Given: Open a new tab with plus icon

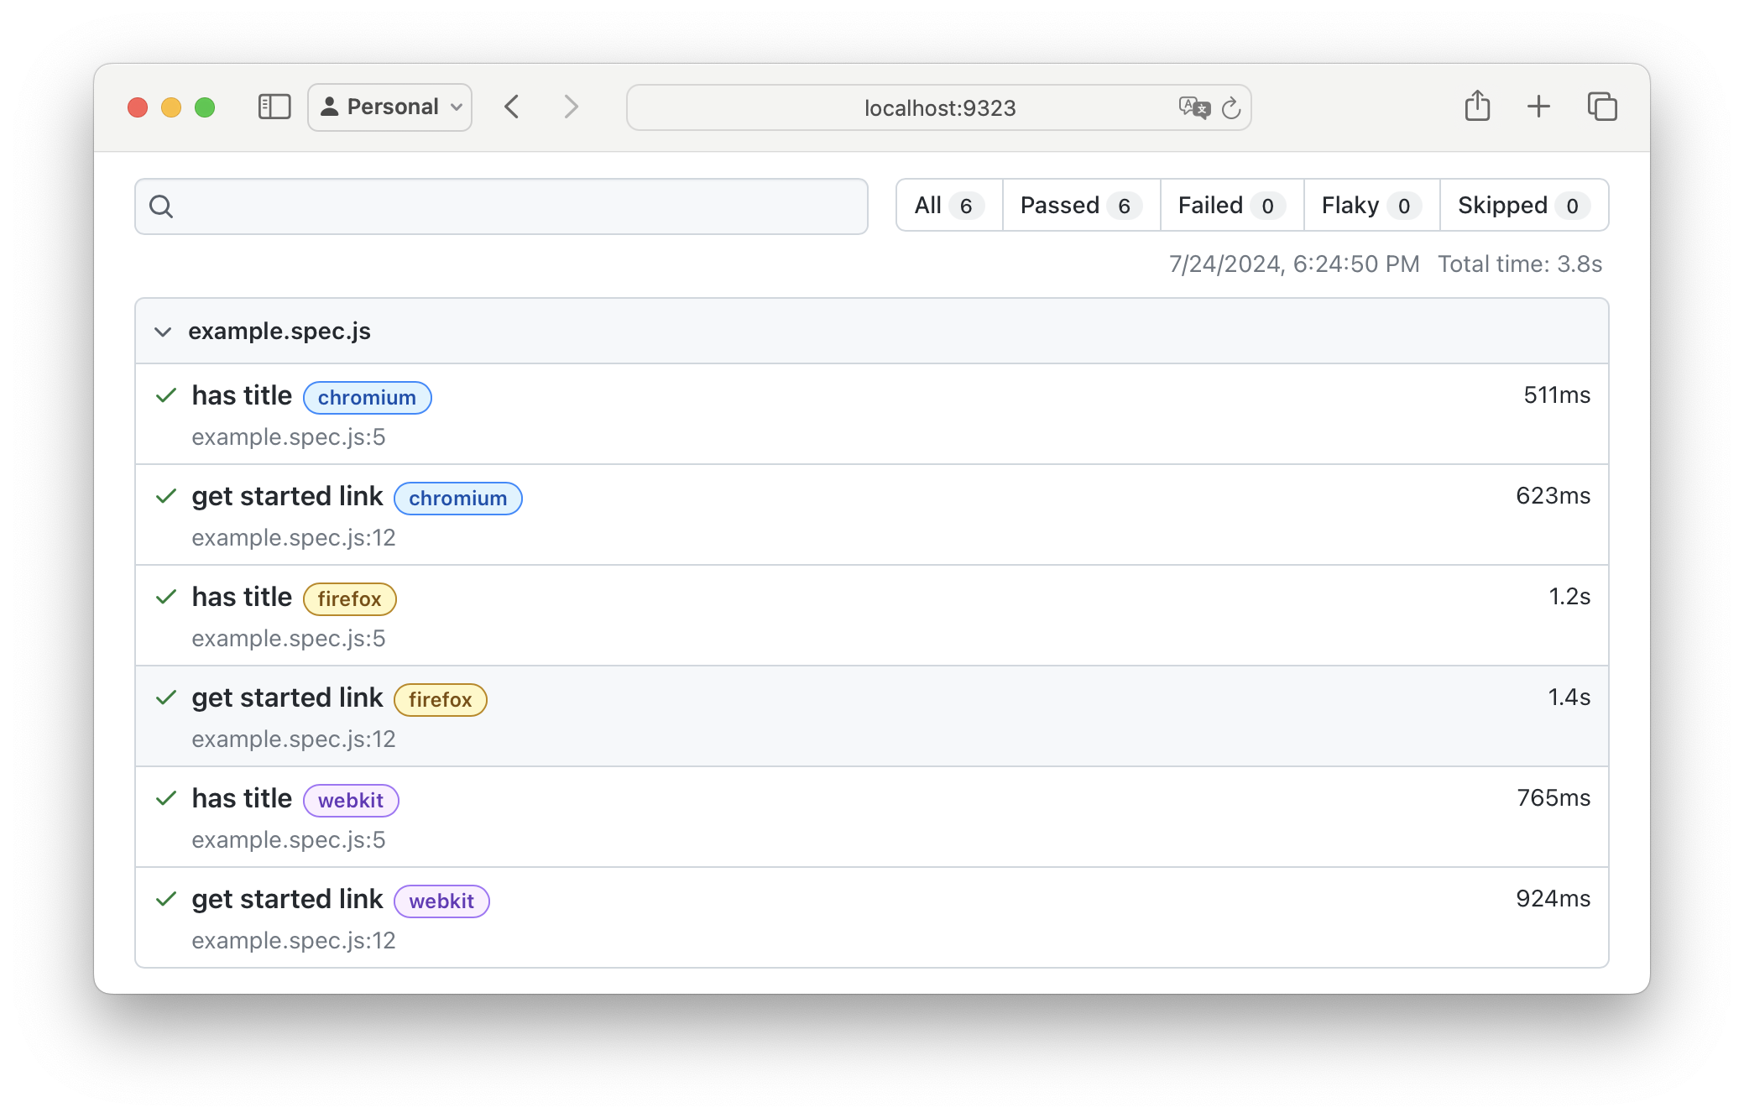Looking at the screenshot, I should 1538,107.
